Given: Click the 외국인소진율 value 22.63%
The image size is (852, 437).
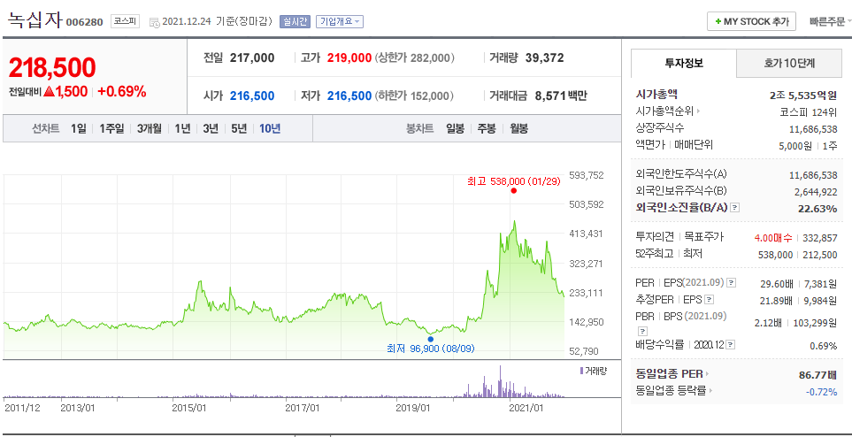Looking at the screenshot, I should point(817,208).
